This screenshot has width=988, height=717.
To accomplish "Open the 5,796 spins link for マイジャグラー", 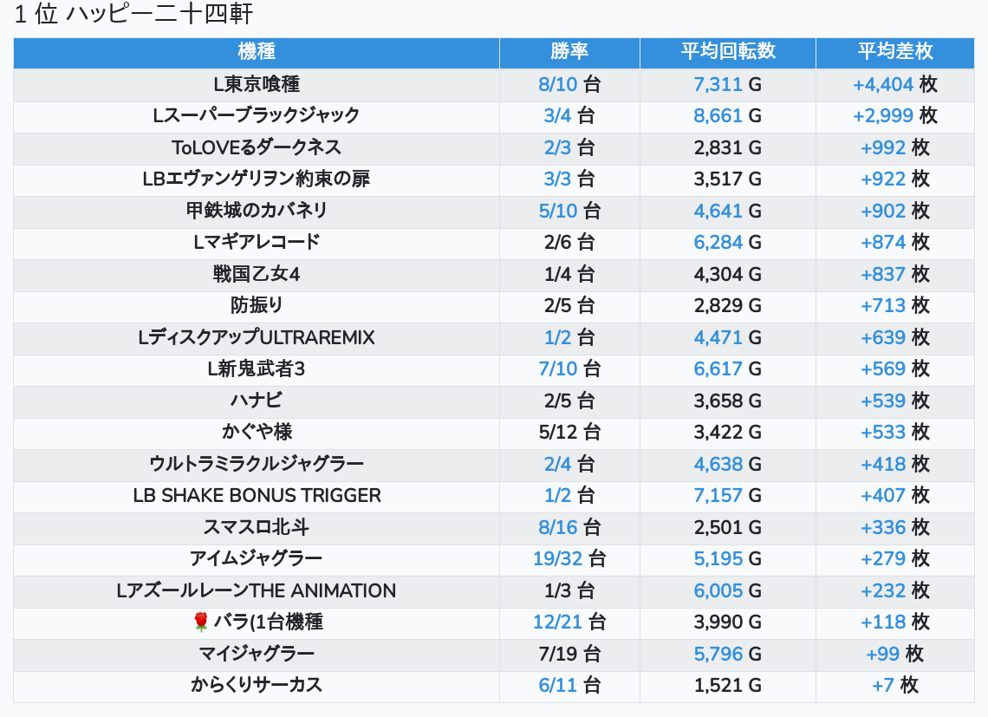I will (x=718, y=654).
